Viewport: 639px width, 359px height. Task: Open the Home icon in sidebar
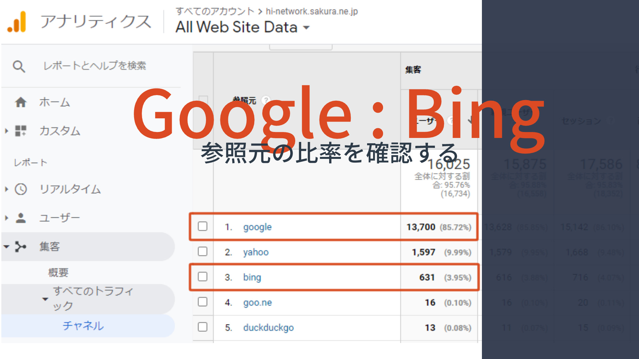click(21, 102)
